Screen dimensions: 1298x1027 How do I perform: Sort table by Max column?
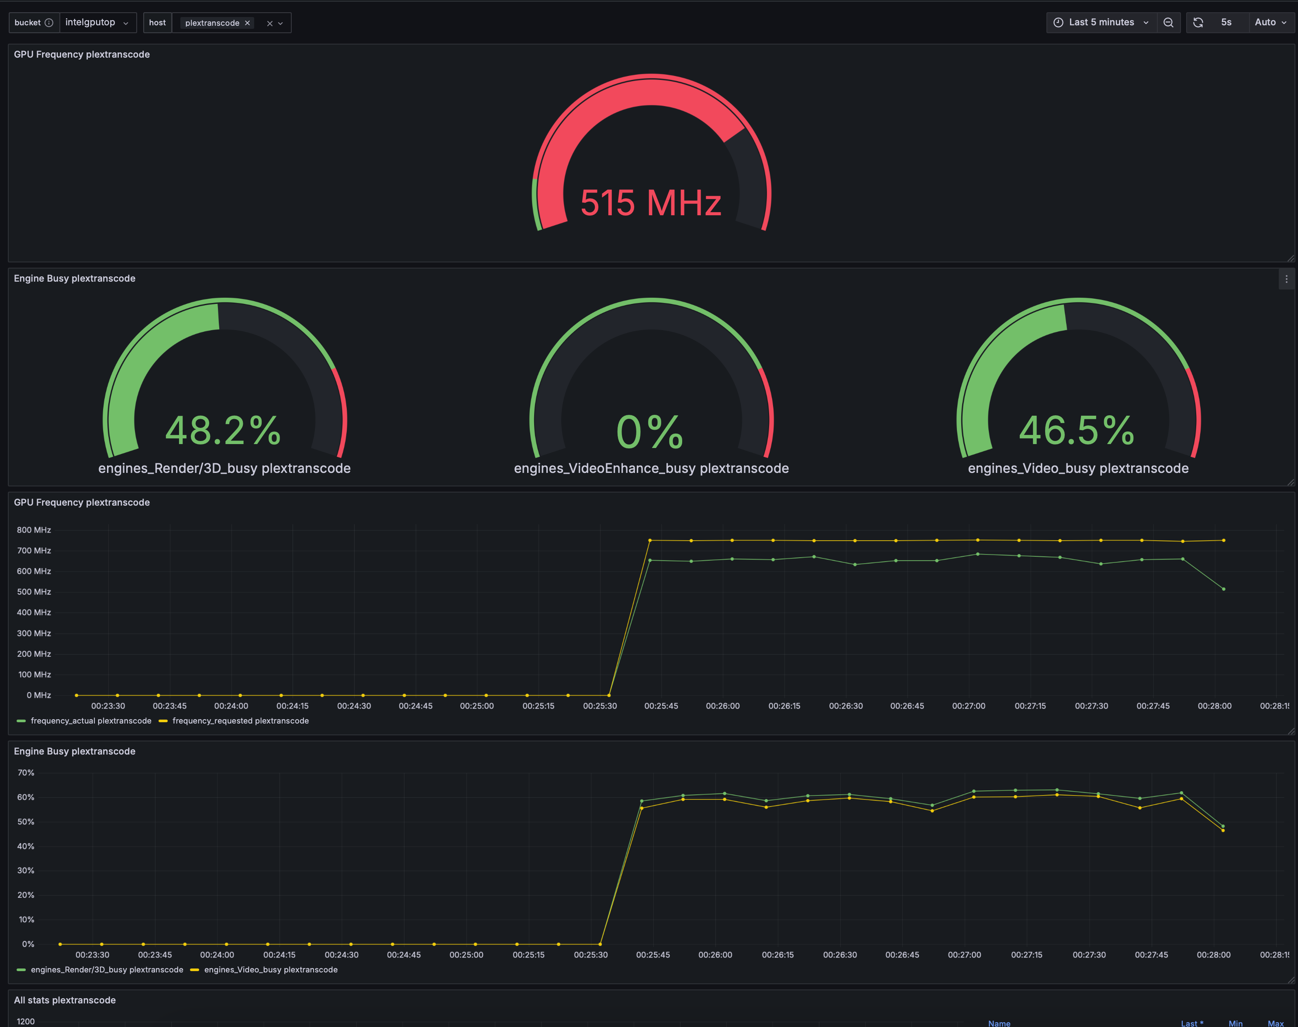(x=1275, y=1023)
